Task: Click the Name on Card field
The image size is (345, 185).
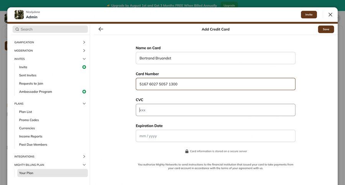Action: (x=215, y=58)
